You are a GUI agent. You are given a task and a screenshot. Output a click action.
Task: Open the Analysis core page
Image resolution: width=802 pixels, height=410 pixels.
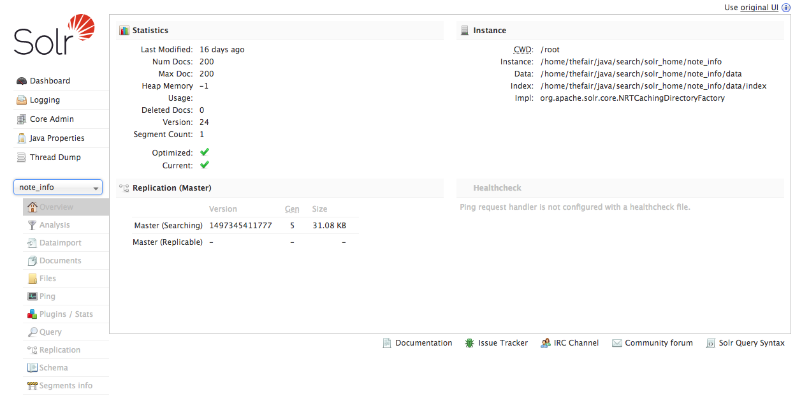pyautogui.click(x=66, y=225)
